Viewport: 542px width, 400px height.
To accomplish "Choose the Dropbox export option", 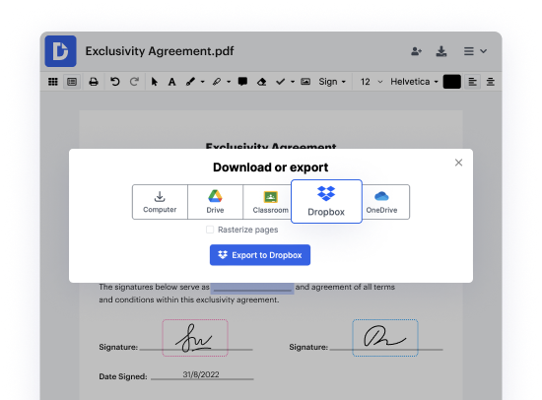I will pyautogui.click(x=326, y=202).
